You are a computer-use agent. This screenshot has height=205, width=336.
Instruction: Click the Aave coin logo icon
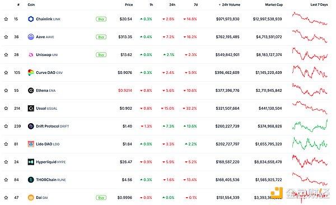[x=31, y=37]
